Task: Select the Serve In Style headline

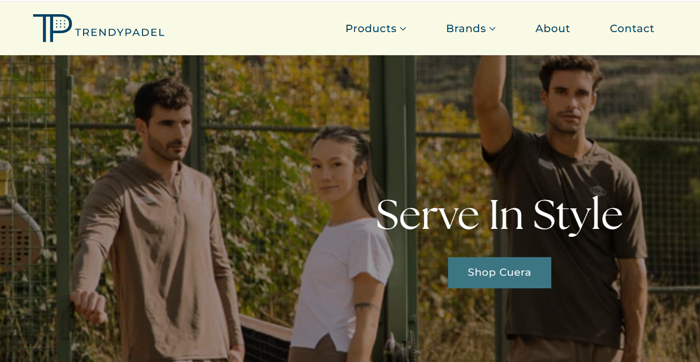Action: click(x=499, y=215)
